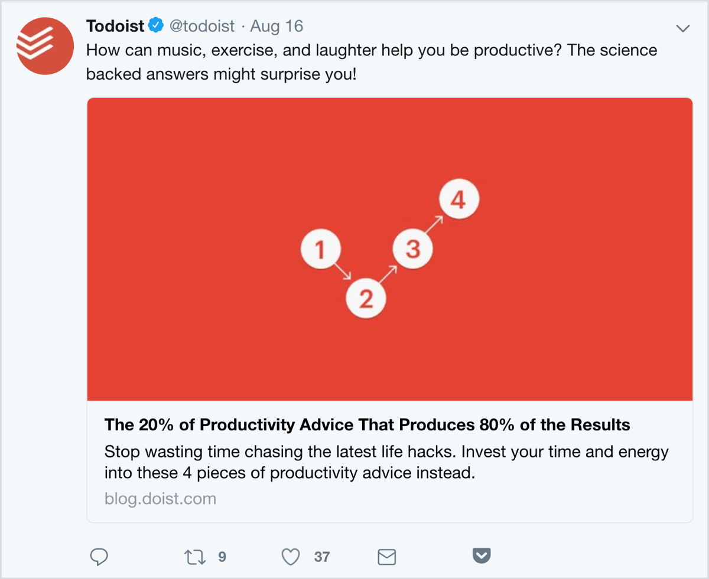Reply to the tweet with speech bubble icon
Screen dimensions: 709x579
99,557
